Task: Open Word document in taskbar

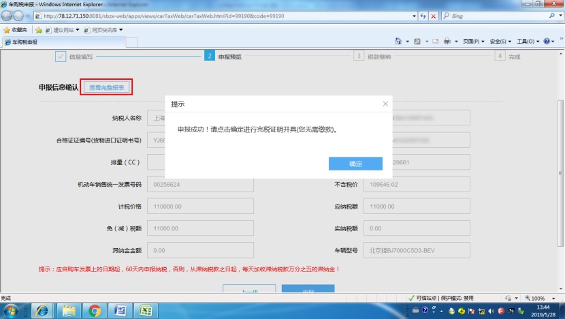Action: (120, 311)
